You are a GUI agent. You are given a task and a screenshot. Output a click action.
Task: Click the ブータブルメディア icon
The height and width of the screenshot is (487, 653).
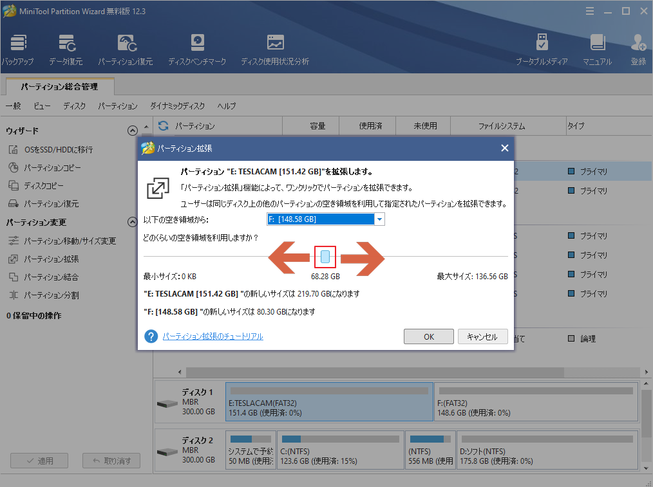pos(542,50)
